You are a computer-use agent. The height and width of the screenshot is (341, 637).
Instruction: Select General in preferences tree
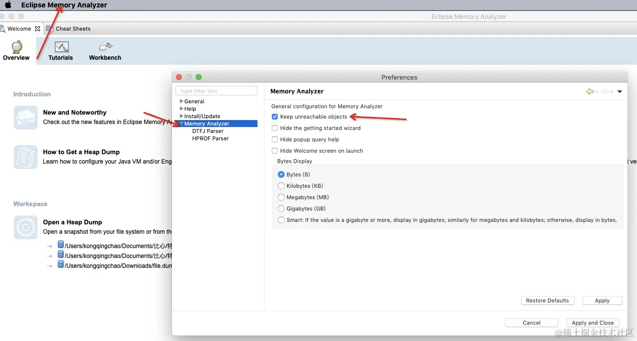pos(194,101)
